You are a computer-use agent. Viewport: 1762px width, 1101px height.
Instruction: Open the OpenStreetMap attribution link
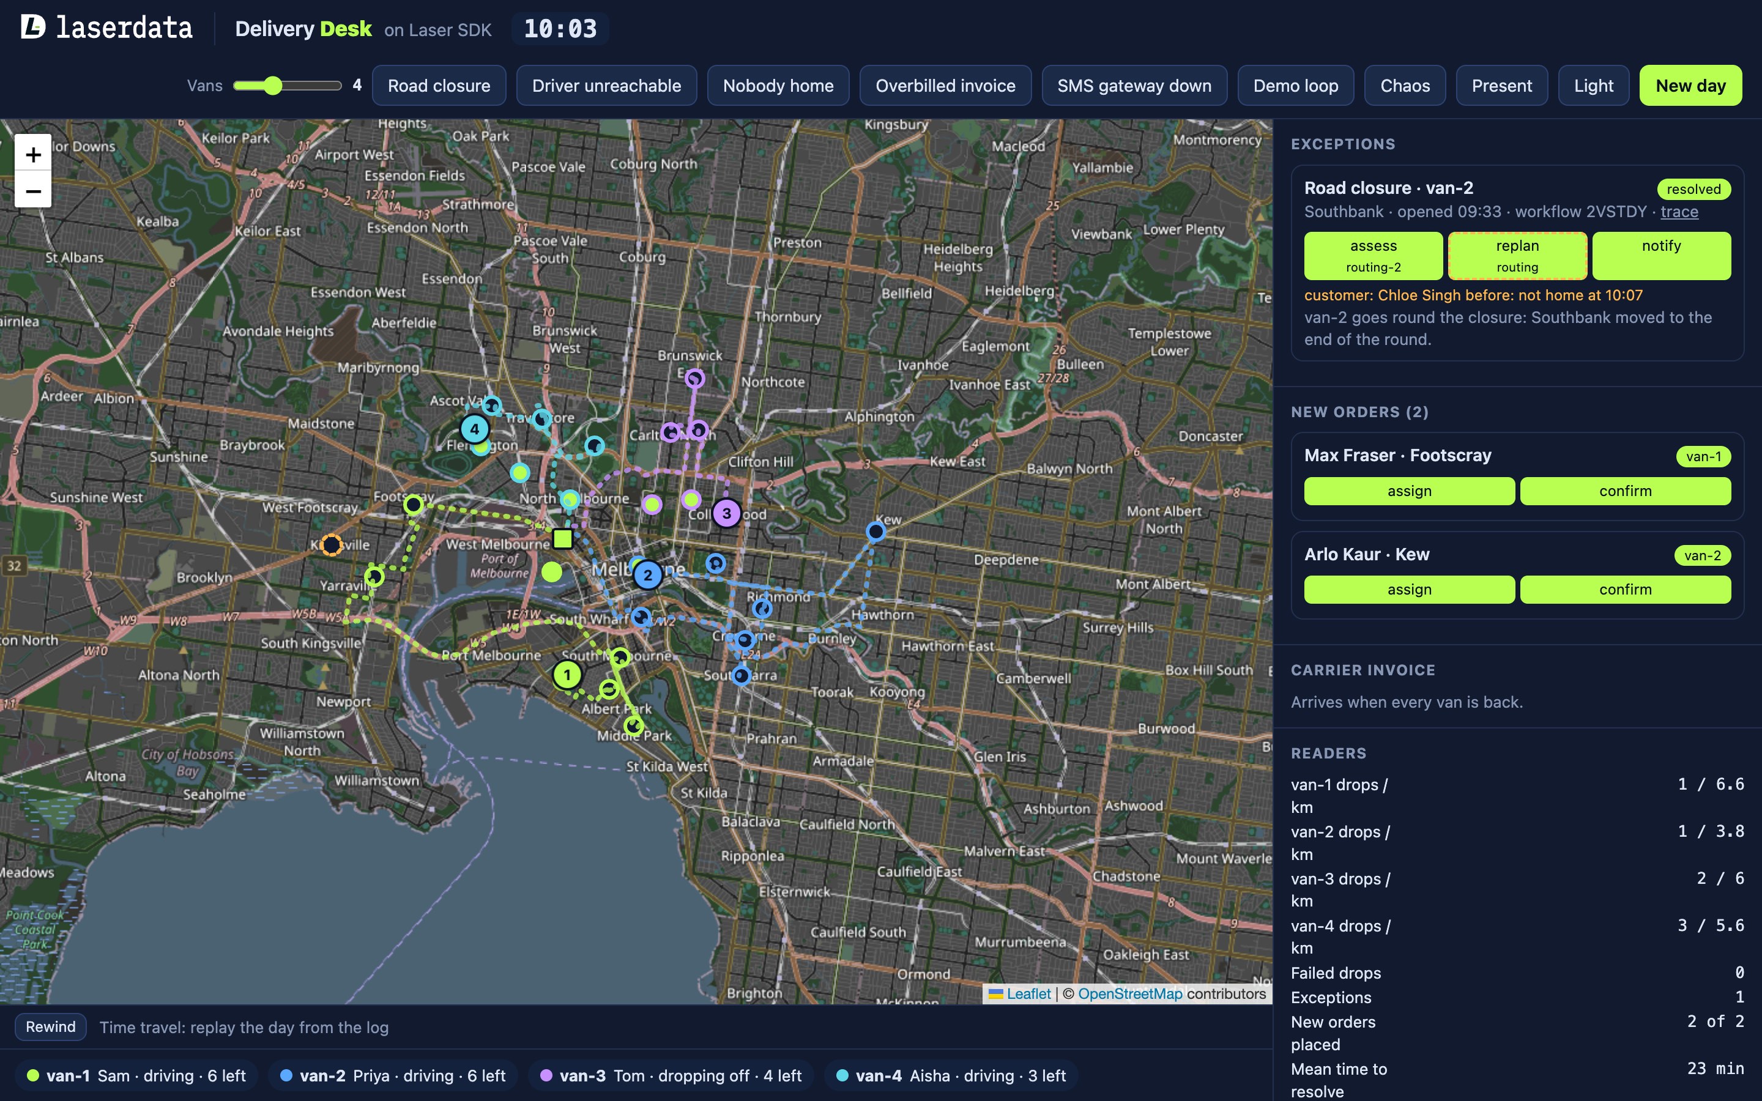[1130, 994]
